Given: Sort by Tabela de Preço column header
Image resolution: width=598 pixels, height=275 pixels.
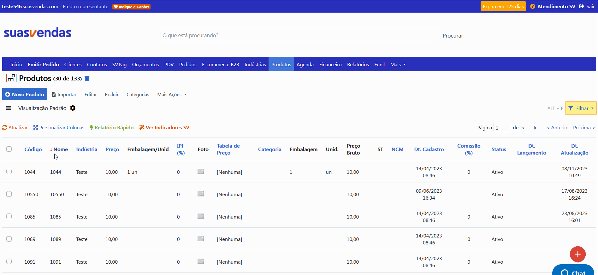Looking at the screenshot, I should click(228, 149).
